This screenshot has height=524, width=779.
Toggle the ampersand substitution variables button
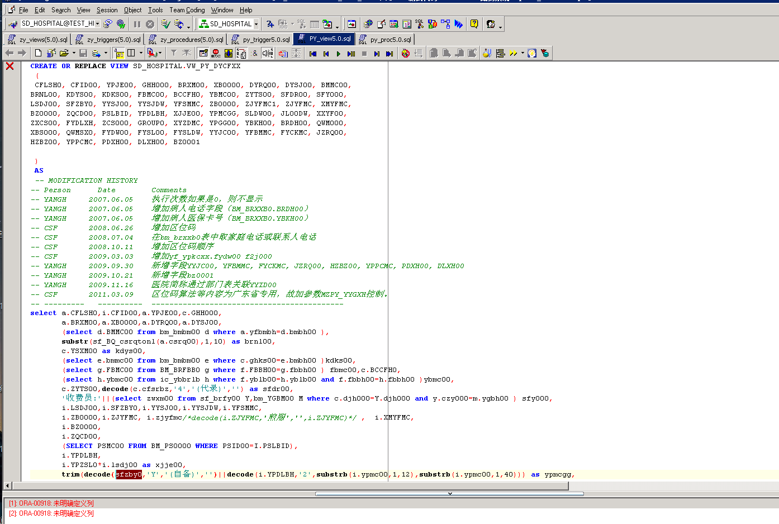(x=255, y=54)
